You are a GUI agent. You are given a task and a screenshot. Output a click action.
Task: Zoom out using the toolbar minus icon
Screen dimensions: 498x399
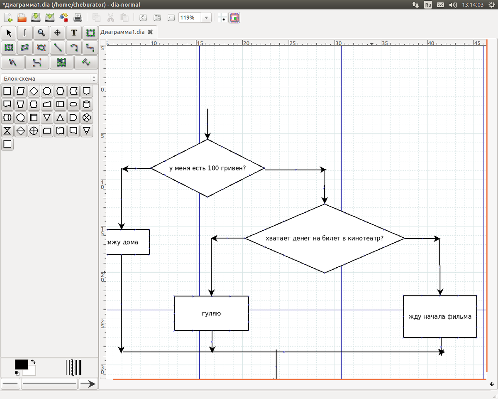(x=171, y=18)
